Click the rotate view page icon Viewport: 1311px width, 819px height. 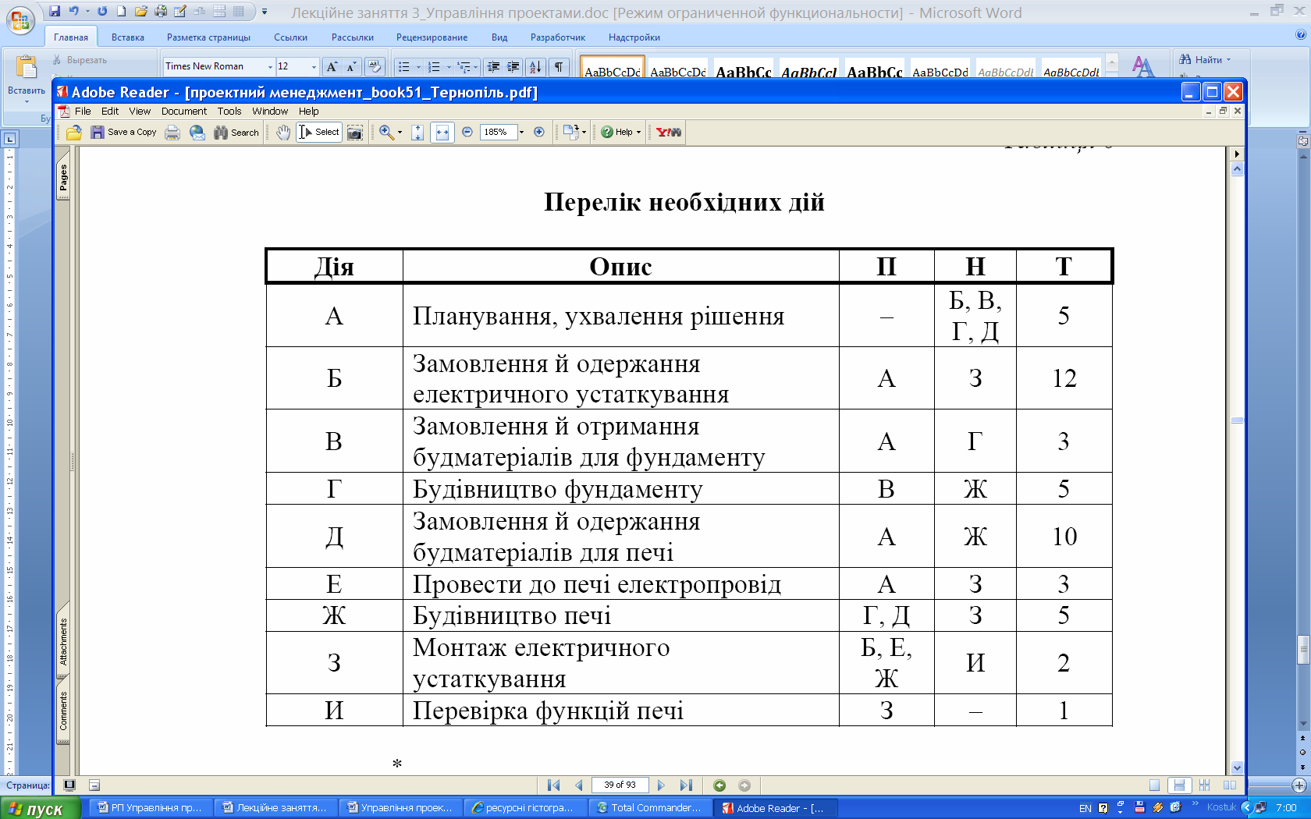click(570, 133)
